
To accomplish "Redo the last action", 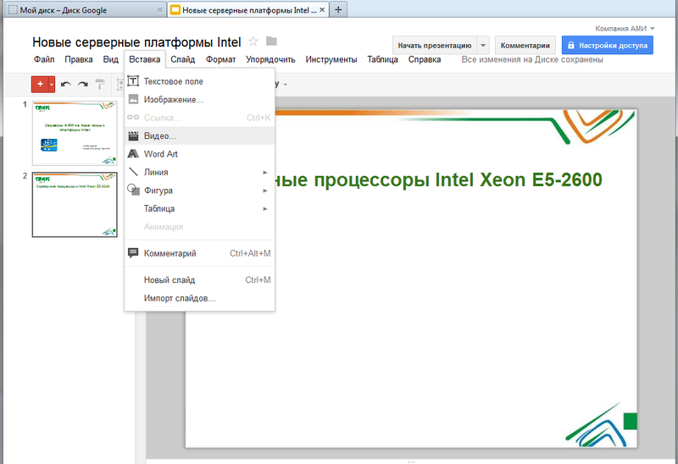I will pos(82,85).
